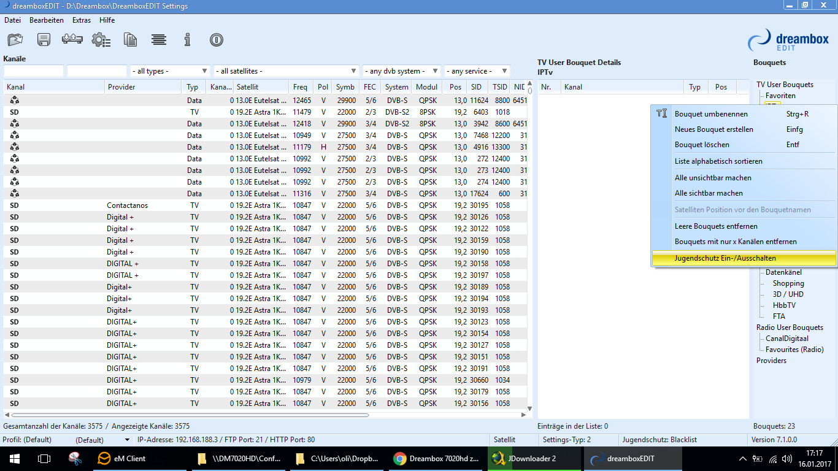The width and height of the screenshot is (838, 471).
Task: Click the first channel search input field
Action: 34,71
